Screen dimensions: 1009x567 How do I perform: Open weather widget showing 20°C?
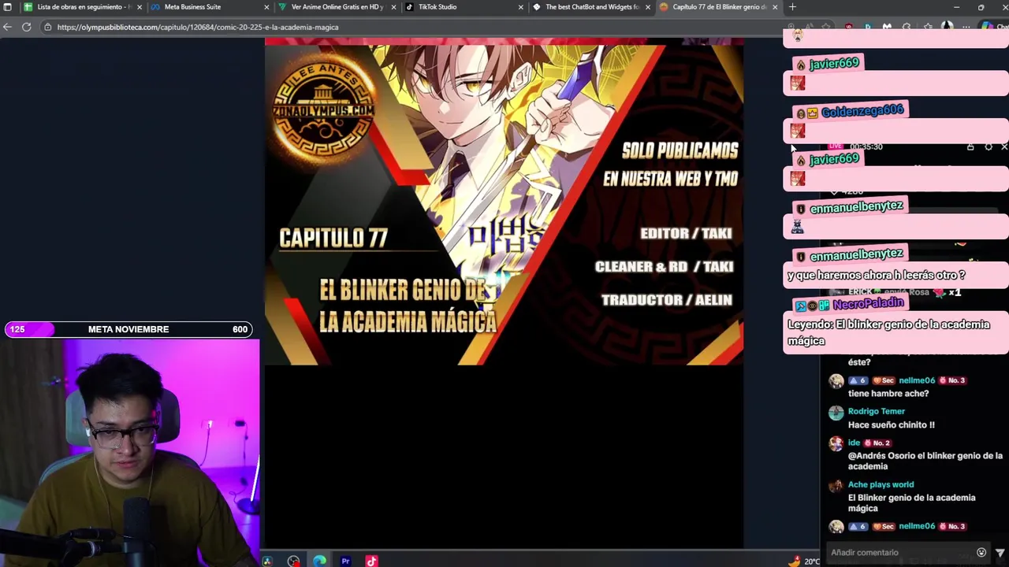pos(803,561)
